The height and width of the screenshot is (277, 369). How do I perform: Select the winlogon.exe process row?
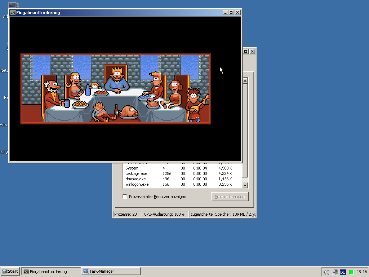point(182,184)
